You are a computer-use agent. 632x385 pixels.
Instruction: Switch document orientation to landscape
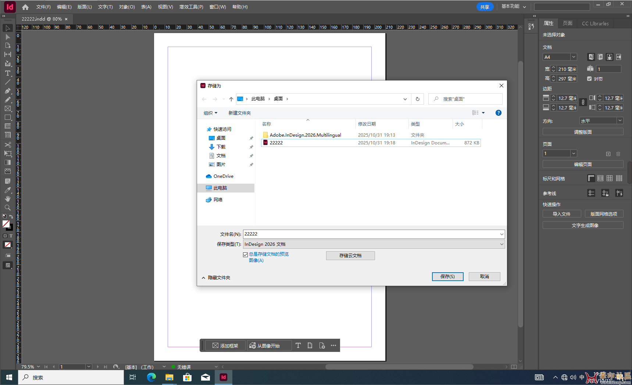pos(619,57)
